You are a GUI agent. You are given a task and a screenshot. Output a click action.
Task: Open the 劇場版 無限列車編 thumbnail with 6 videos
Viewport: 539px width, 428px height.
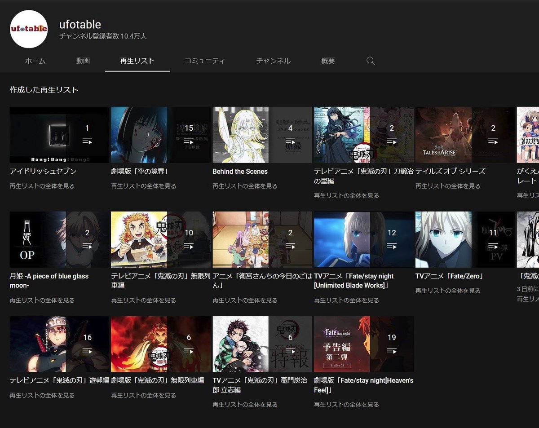coord(161,344)
